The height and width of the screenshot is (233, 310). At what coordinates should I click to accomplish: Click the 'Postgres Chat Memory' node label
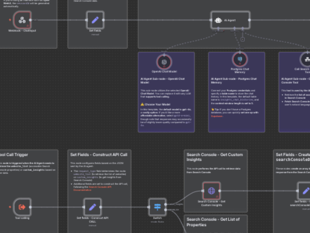[x=240, y=71]
